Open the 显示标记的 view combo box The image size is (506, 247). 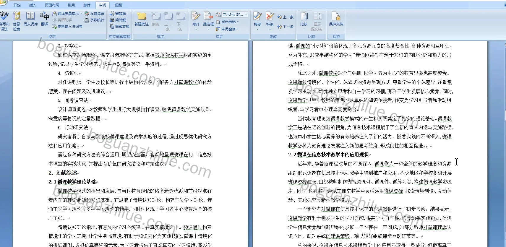coord(235,14)
